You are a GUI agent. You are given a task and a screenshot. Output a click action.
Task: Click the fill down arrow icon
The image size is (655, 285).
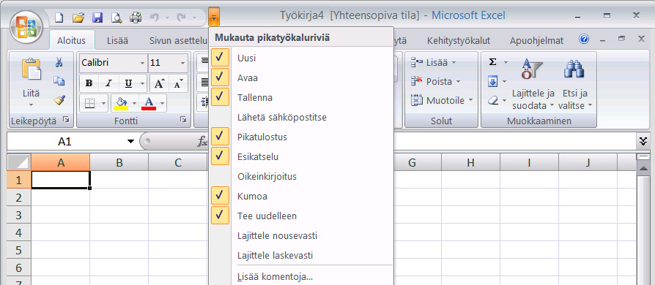coord(493,82)
